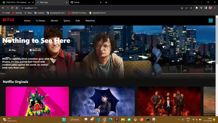
Task: Open the clock and date panel
Action: (x=208, y=120)
